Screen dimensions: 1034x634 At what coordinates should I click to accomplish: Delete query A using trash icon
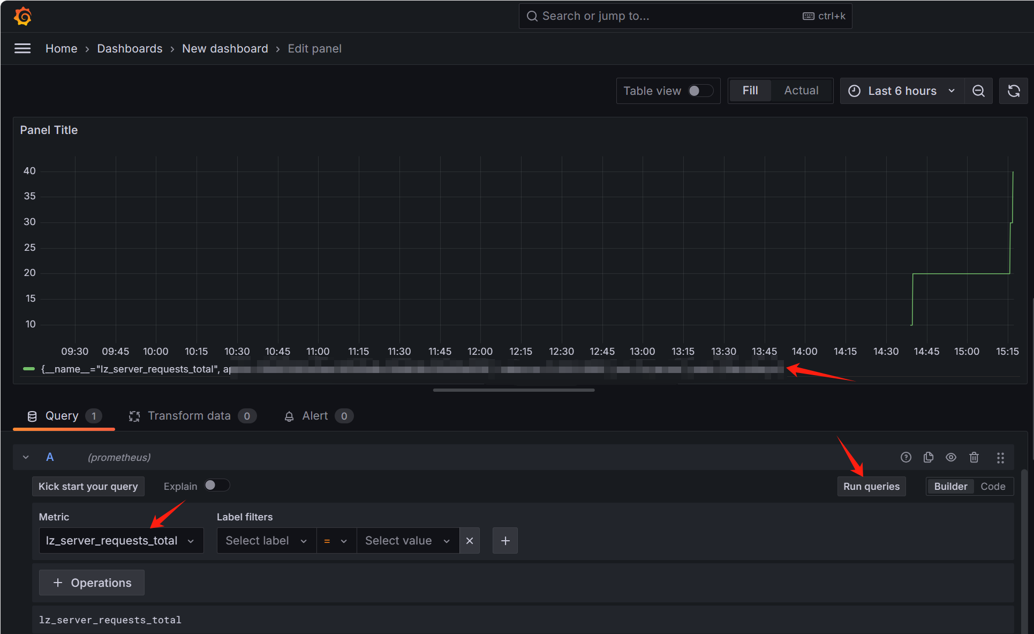click(974, 457)
